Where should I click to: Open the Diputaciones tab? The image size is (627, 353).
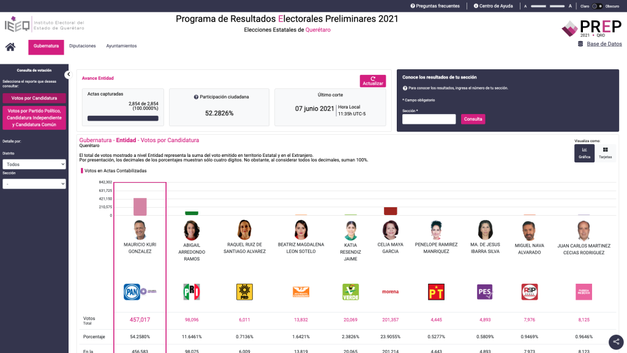pyautogui.click(x=82, y=46)
